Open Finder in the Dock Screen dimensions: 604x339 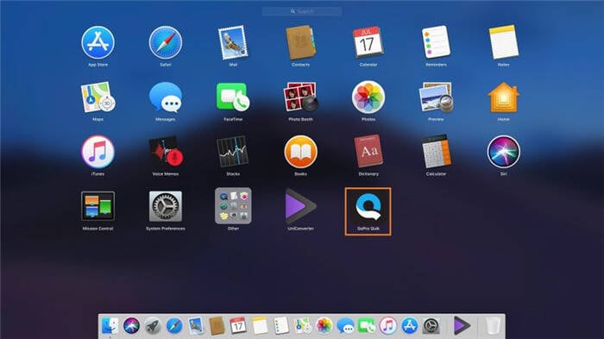110,326
